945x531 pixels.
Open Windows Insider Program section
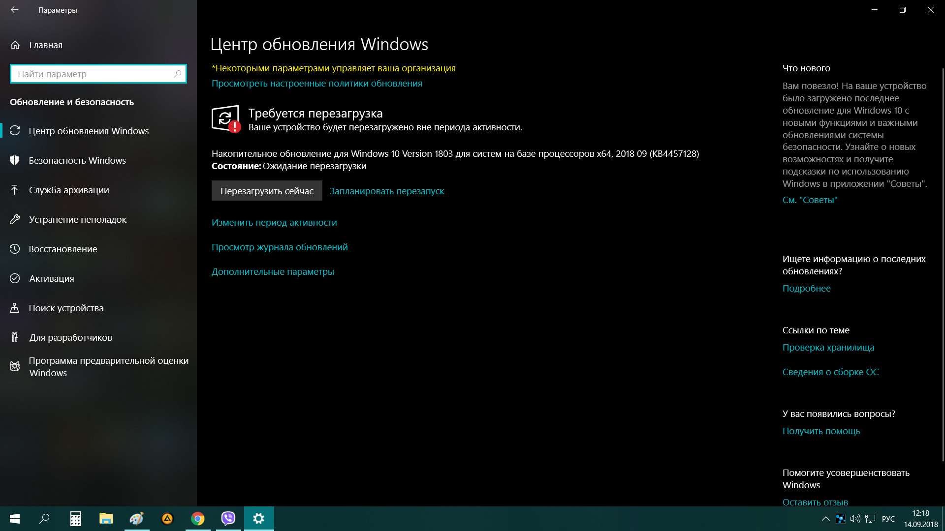[108, 366]
